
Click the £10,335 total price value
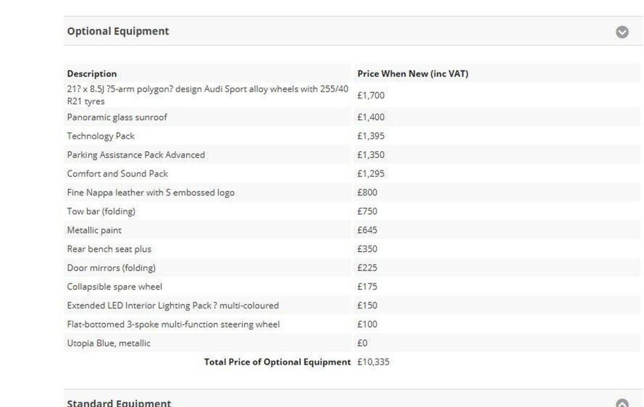[x=374, y=362]
